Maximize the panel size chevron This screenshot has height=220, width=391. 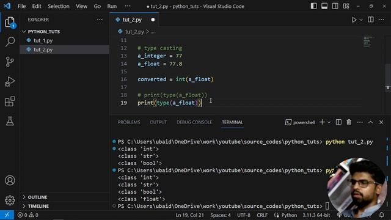[371, 122]
